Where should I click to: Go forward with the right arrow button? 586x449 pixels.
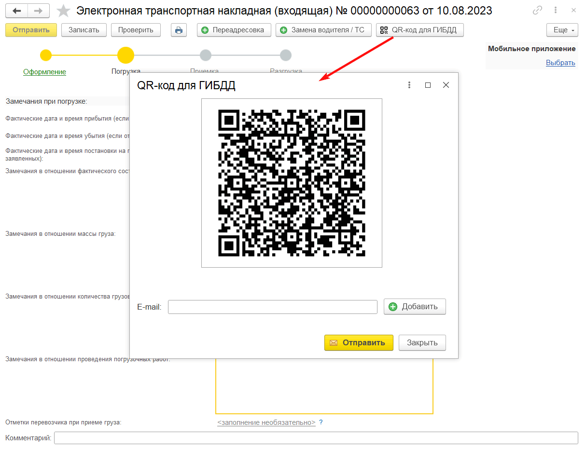[x=39, y=11]
